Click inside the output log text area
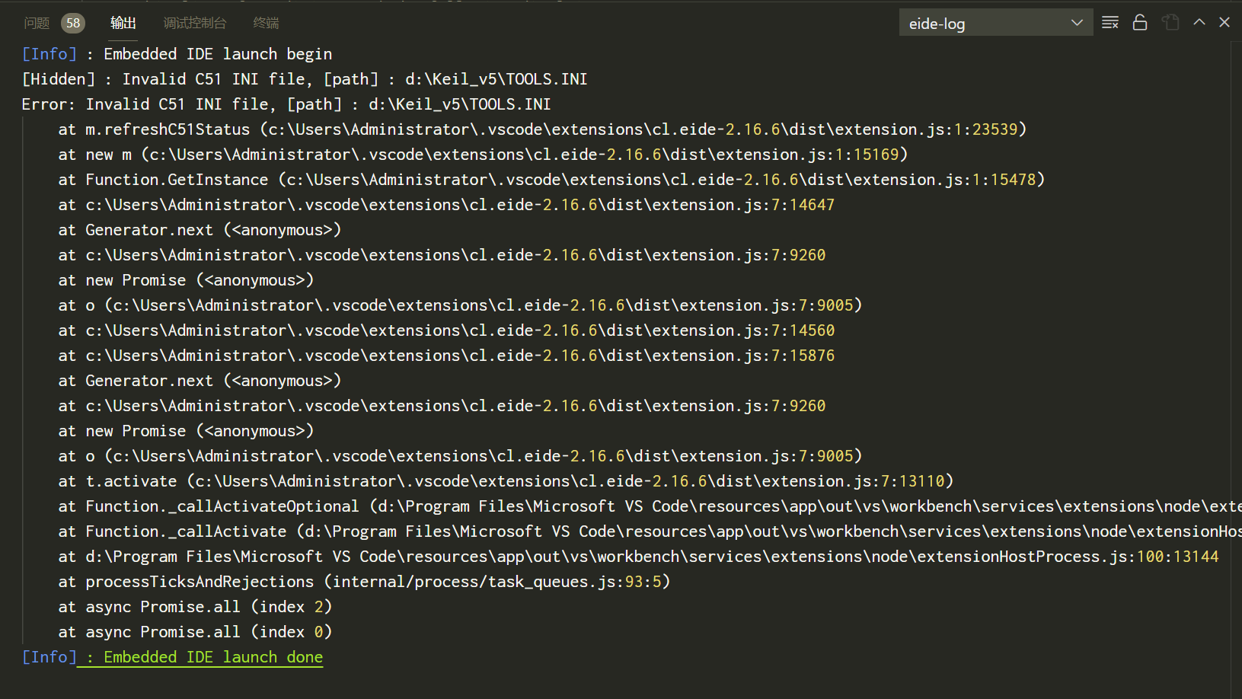 coord(533,343)
